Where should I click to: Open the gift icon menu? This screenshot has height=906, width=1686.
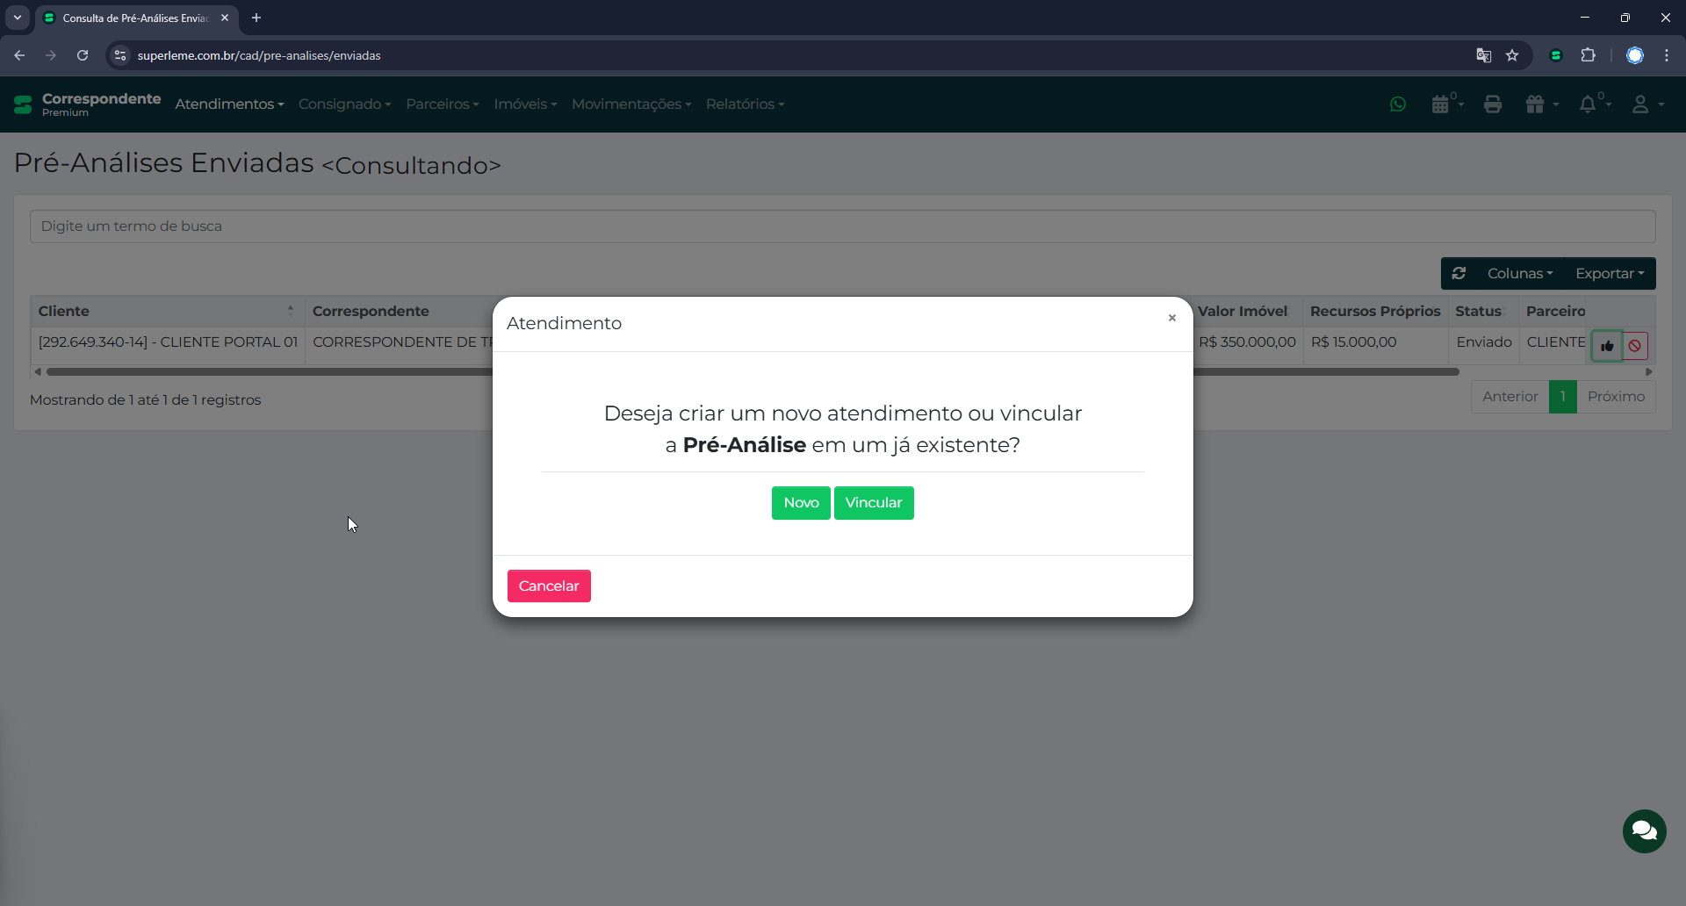point(1536,104)
